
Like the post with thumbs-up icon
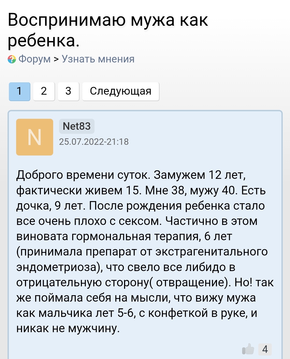coord(248,349)
